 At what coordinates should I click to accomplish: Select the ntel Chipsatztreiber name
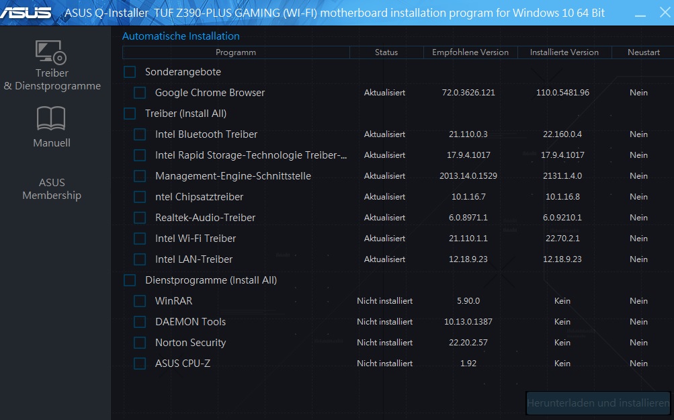click(200, 197)
